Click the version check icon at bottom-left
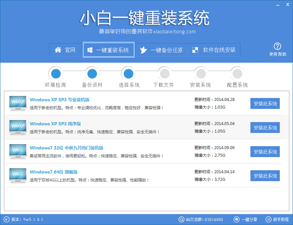Screen dimensions: 293x225 5,219
